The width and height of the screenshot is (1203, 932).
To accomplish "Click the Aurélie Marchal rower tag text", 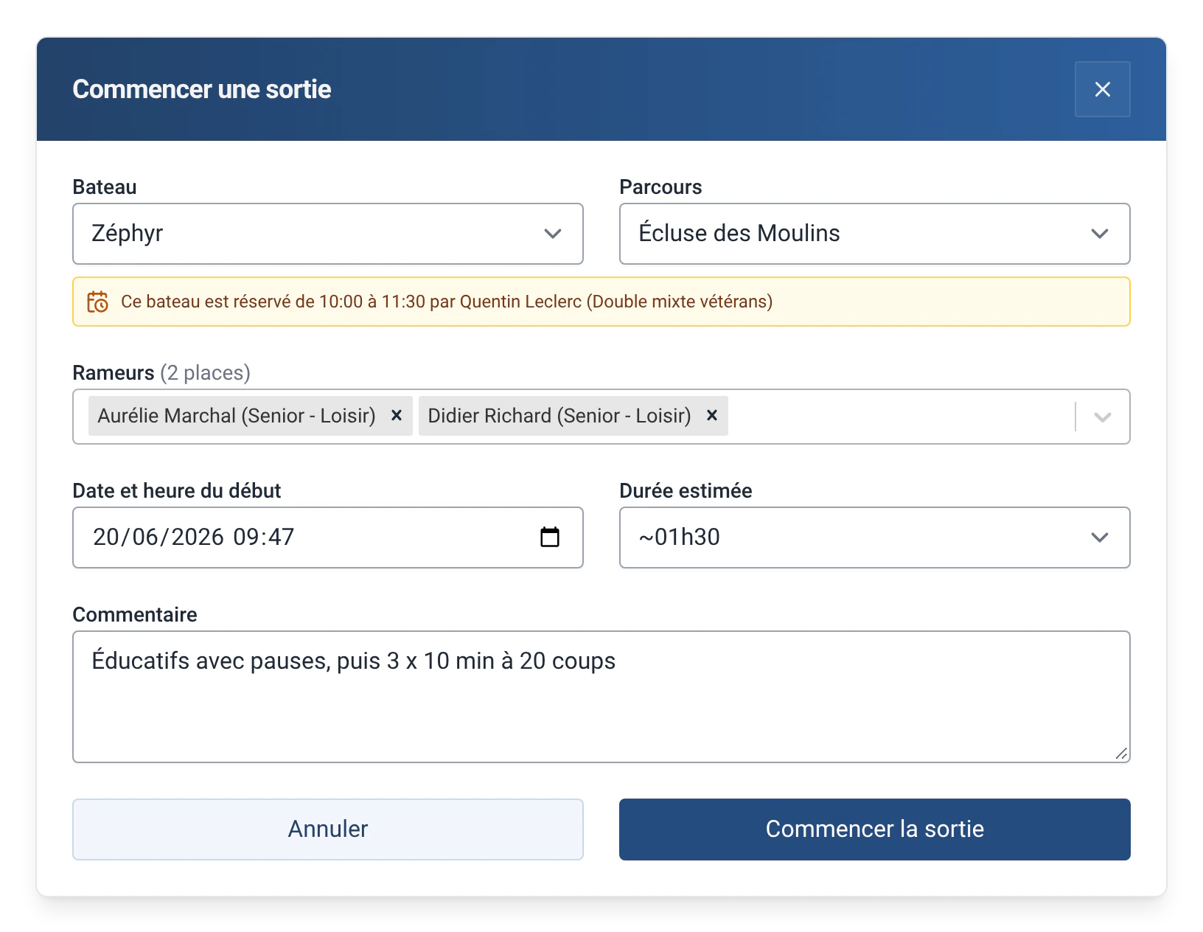I will (237, 416).
